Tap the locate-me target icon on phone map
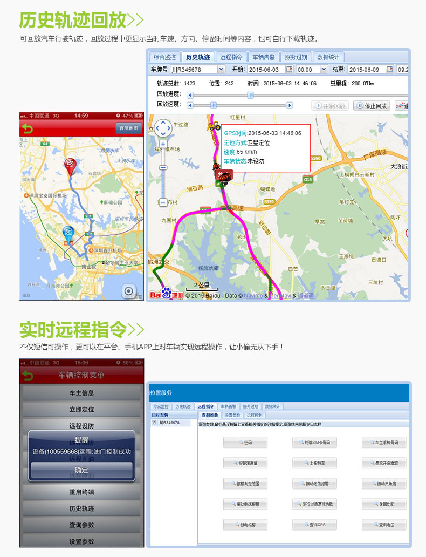This screenshot has width=426, height=557. tap(128, 291)
